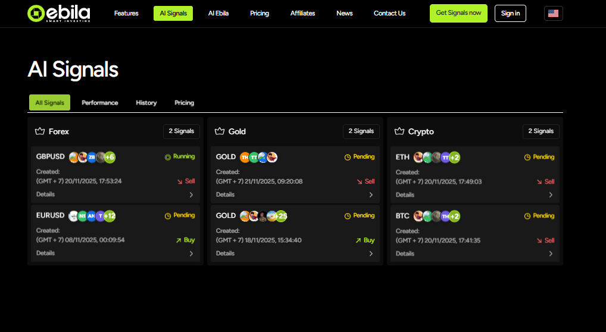The width and height of the screenshot is (606, 332).
Task: Open the Affiliates navigation link
Action: (303, 13)
